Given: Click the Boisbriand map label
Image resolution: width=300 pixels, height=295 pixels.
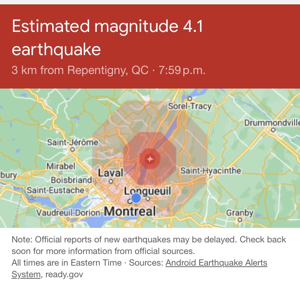Looking at the screenshot, I should point(71,180).
